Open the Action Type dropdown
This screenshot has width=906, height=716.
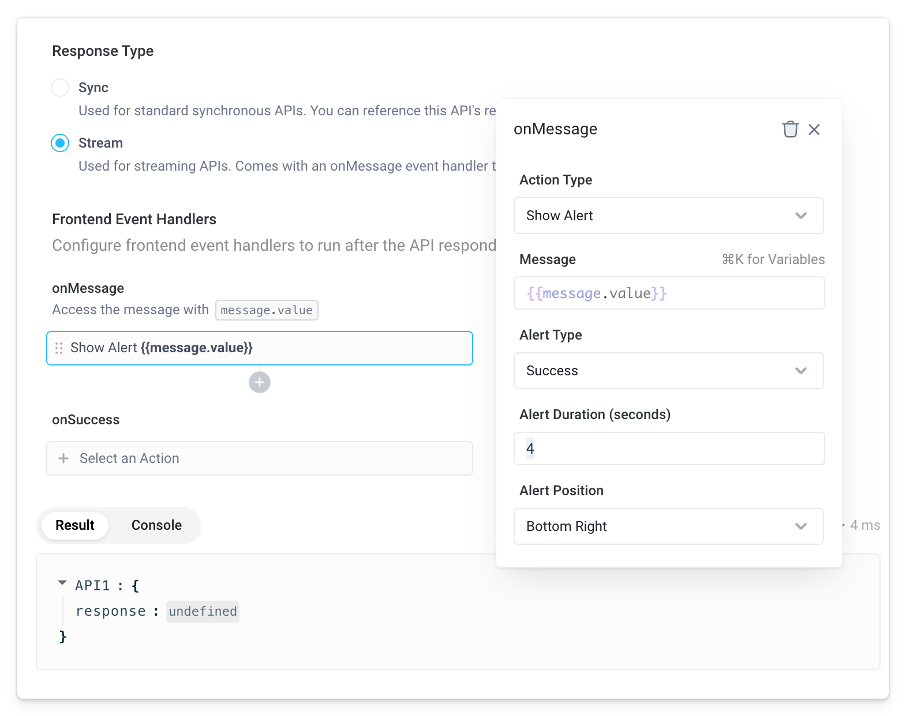pos(668,216)
